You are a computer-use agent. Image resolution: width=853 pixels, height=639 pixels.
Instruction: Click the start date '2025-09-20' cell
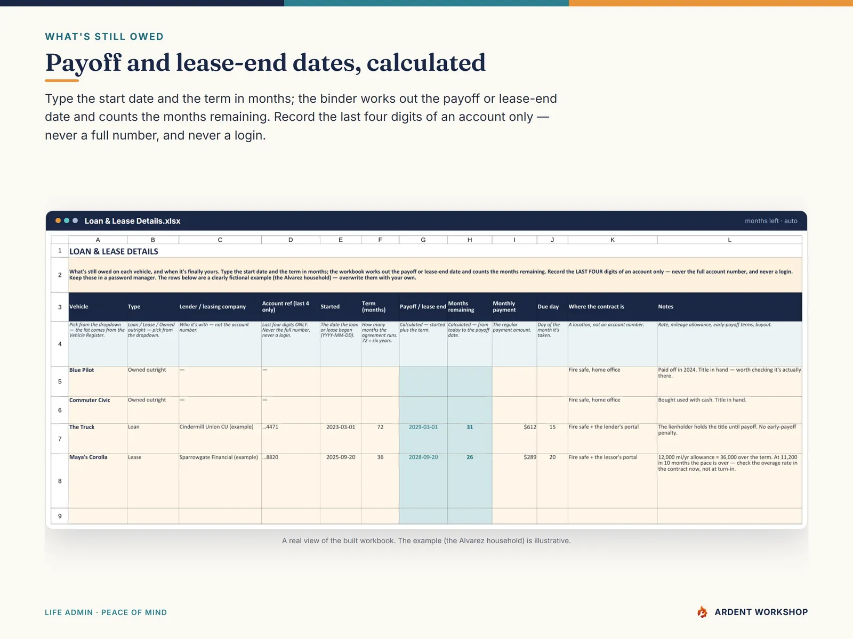(x=341, y=481)
